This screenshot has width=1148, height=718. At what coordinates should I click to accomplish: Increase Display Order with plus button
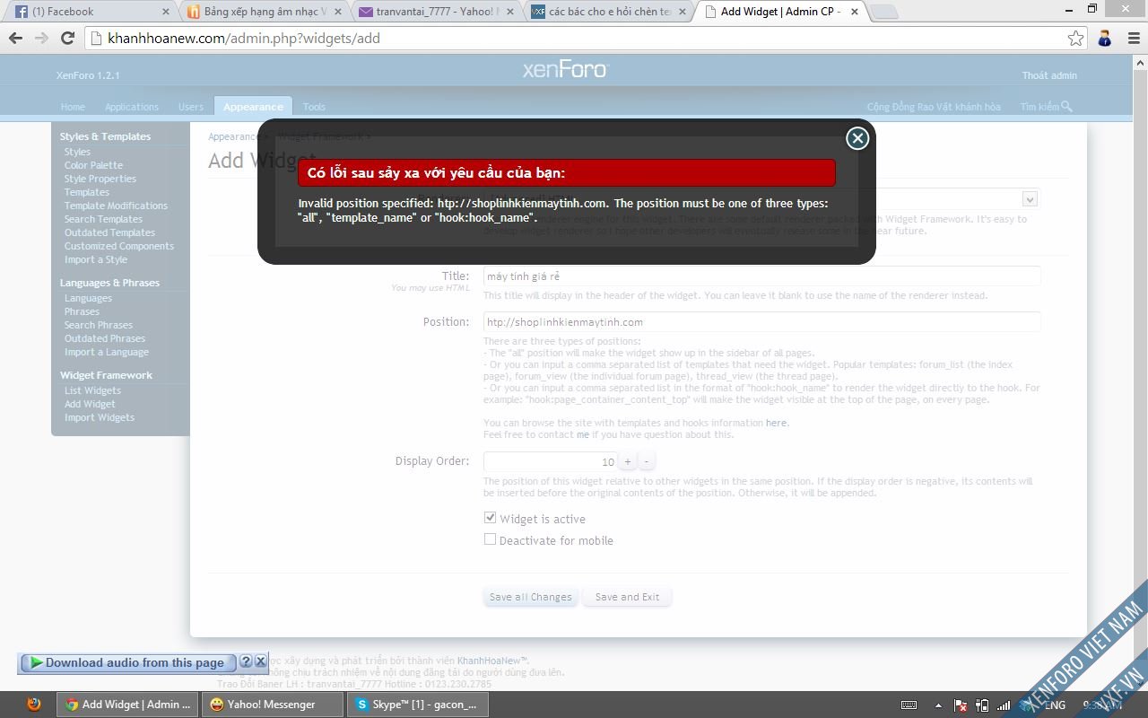[x=628, y=461]
